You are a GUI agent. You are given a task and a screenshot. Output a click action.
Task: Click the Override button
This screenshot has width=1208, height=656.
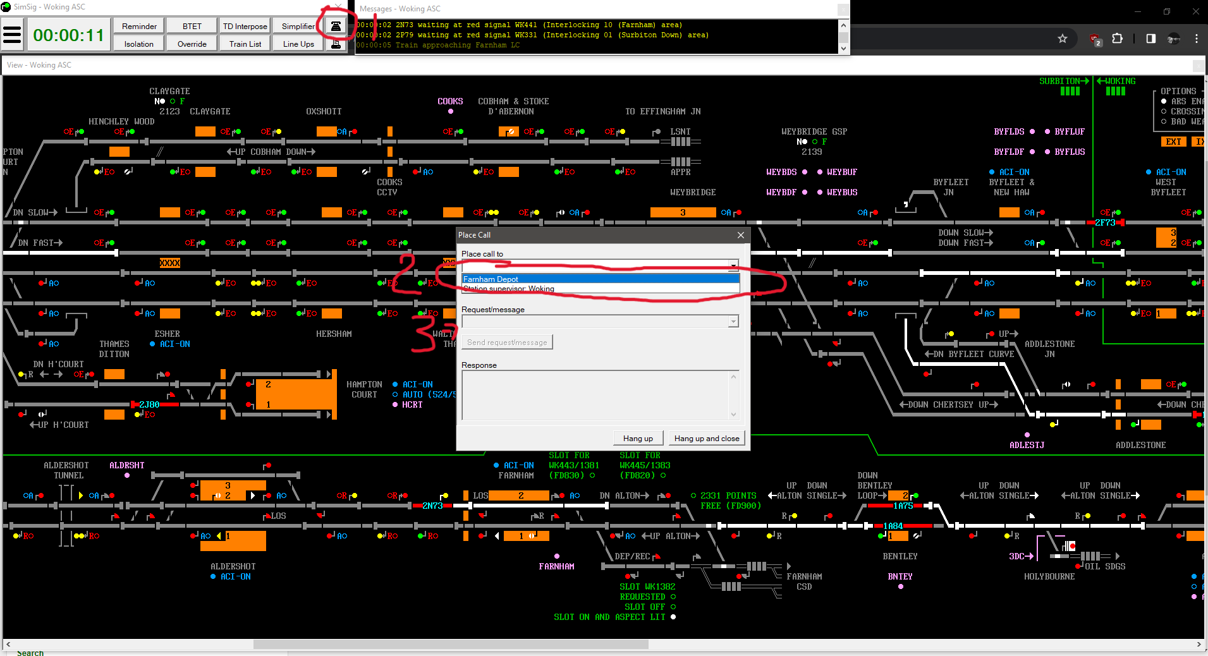click(x=192, y=44)
